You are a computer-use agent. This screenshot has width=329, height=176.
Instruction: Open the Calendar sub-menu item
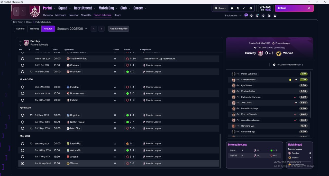[74, 15]
